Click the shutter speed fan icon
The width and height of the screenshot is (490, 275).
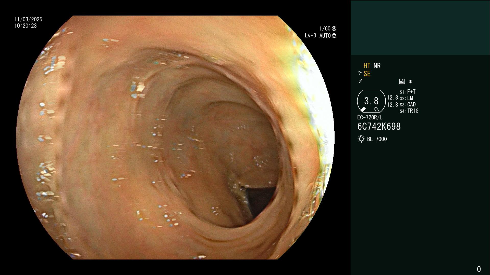coord(334,29)
